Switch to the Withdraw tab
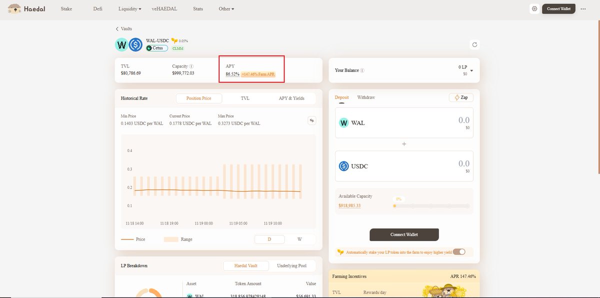This screenshot has width=600, height=298. point(366,97)
